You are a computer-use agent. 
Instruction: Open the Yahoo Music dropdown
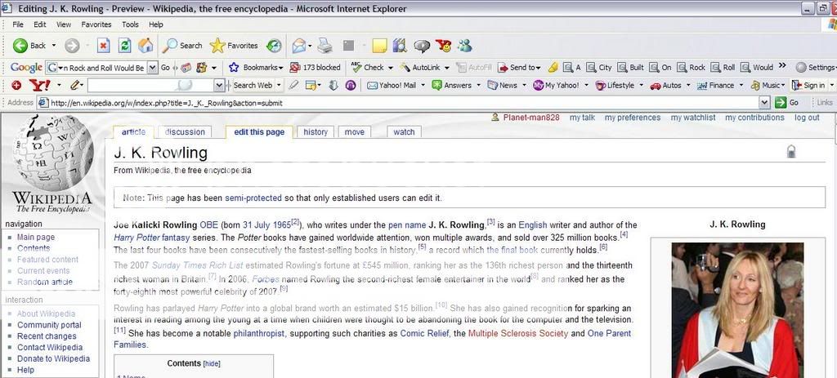pyautogui.click(x=782, y=85)
